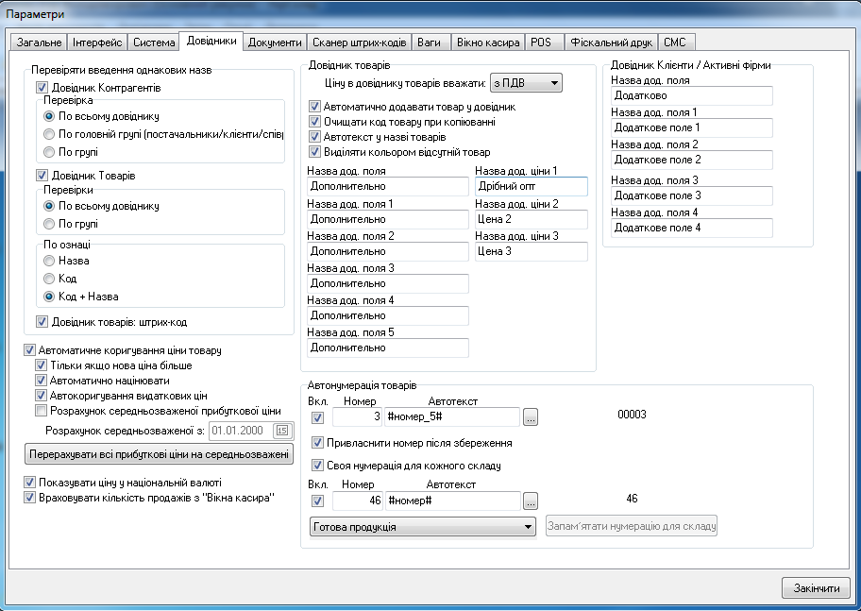Open calendar picker next to date 01.01.2000
Screen dimensions: 861x611
pos(282,431)
